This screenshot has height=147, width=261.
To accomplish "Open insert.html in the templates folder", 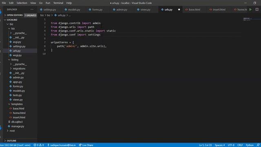I will click(19, 117).
